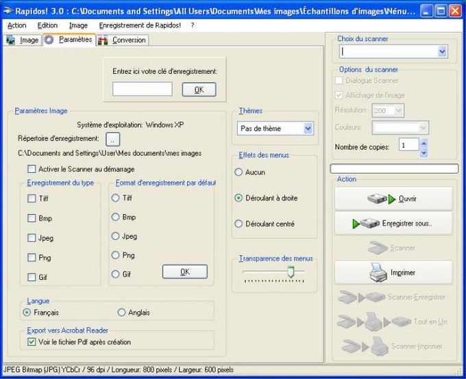Select Bmp as default save format

pos(115,217)
